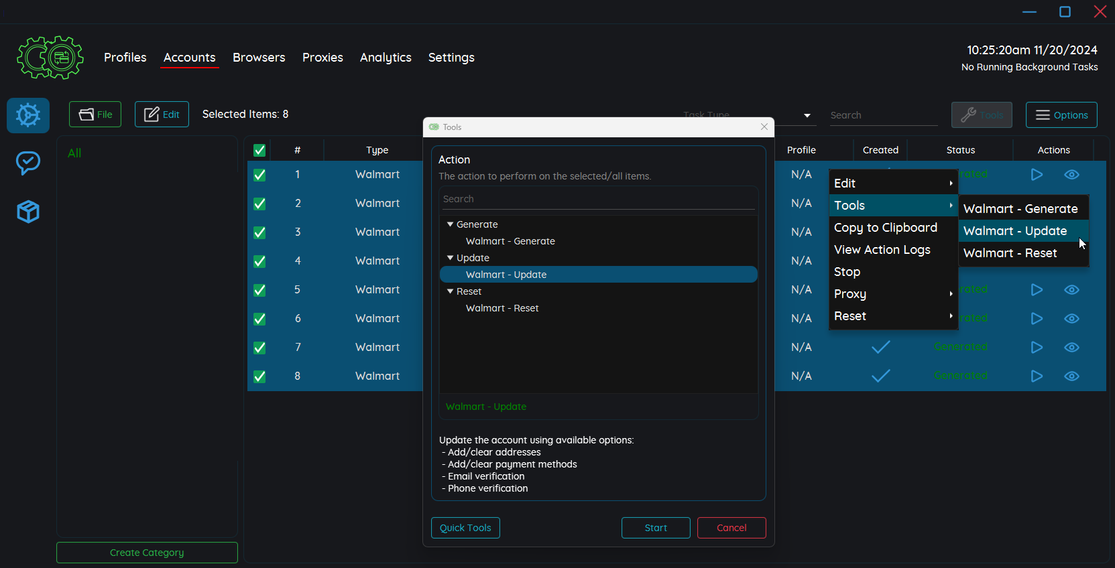Uncheck the checkbox for row 3

[259, 232]
